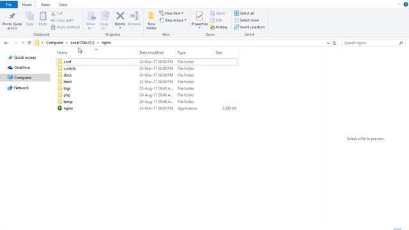This screenshot has height=230, width=409.
Task: Switch to the Home tab
Action: click(x=27, y=4)
